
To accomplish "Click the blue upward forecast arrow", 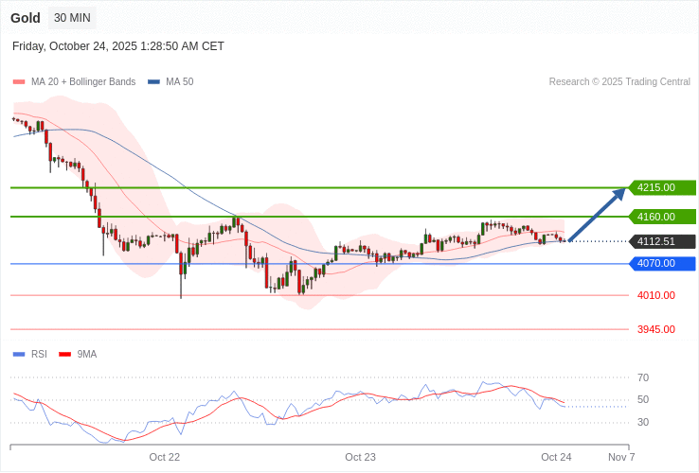I will 598,215.
